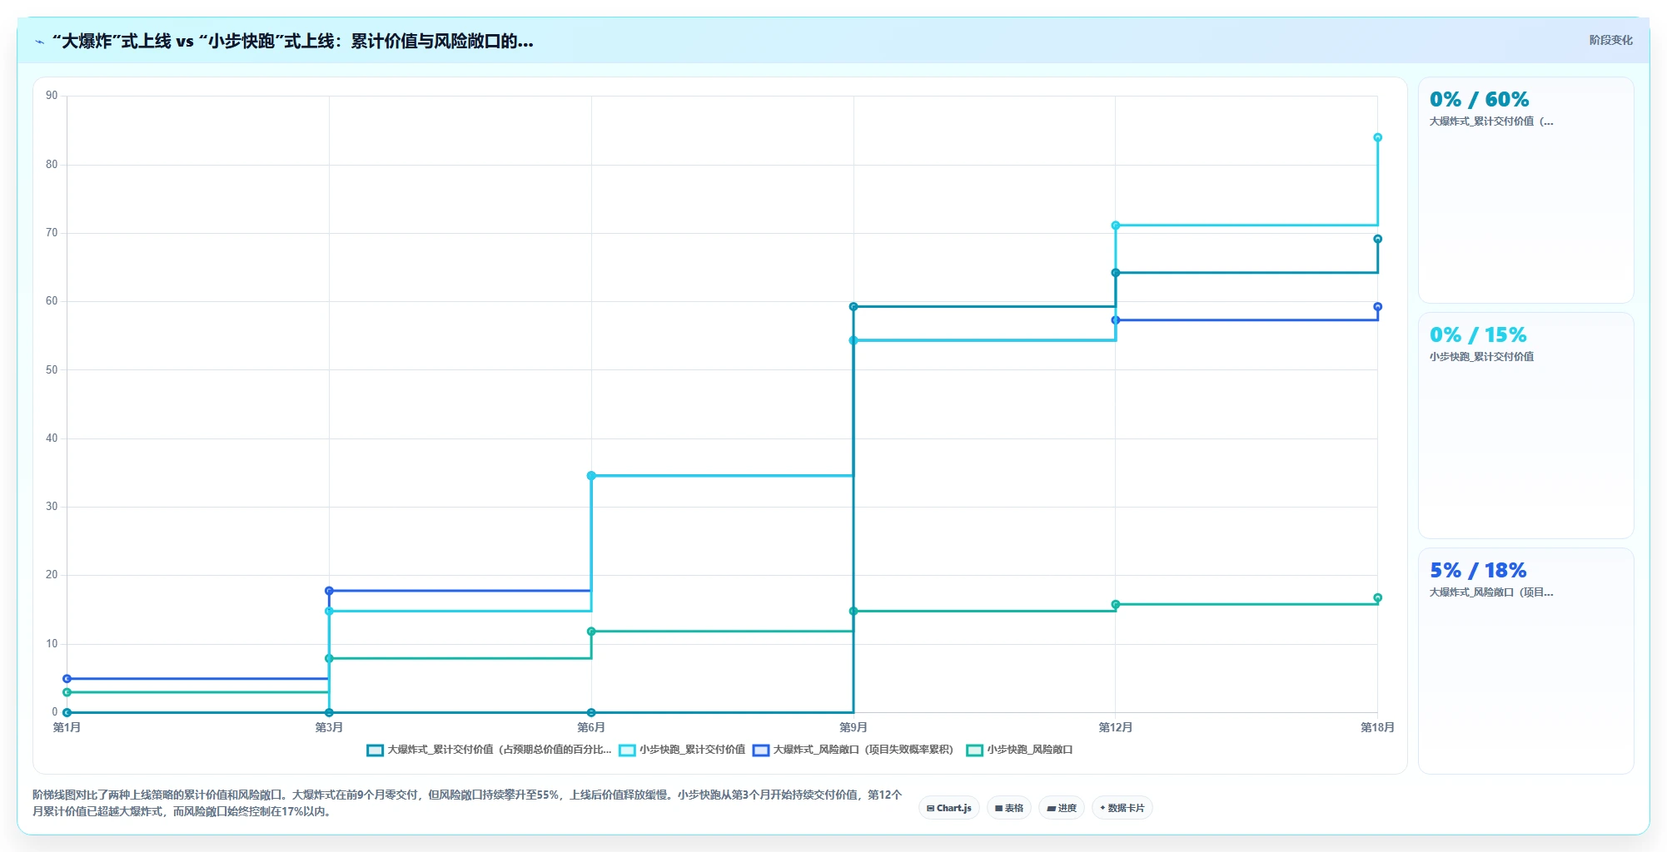Click the 20 y-axis tick label
This screenshot has height=852, width=1667.
tap(52, 575)
